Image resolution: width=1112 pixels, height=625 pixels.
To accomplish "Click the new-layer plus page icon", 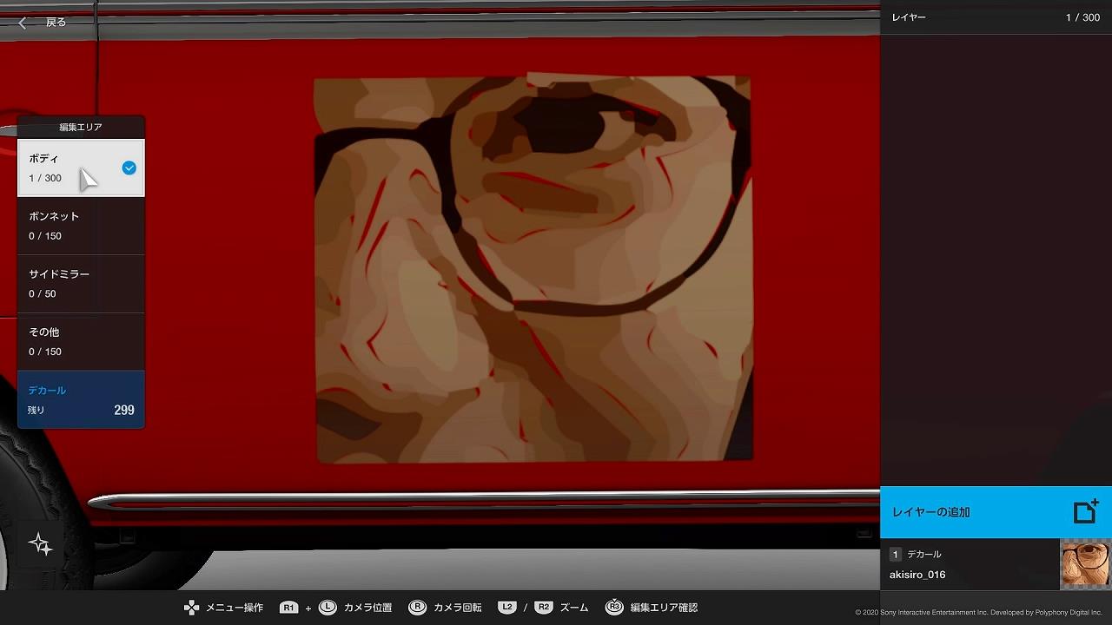I will click(x=1086, y=511).
